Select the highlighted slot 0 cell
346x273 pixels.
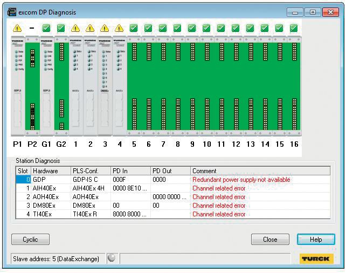coord(23,180)
